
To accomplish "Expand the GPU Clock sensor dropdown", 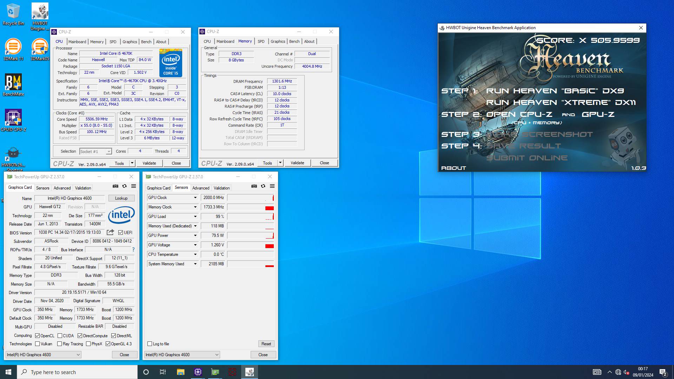I will coord(195,198).
